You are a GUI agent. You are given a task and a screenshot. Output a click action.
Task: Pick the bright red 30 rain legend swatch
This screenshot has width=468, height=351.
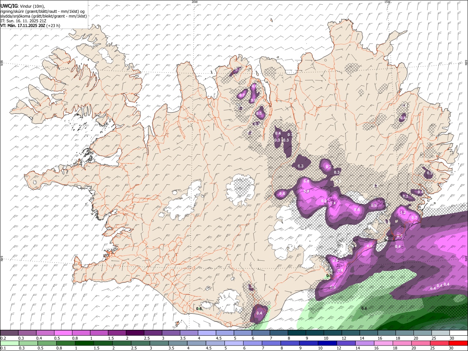[x=458, y=343]
